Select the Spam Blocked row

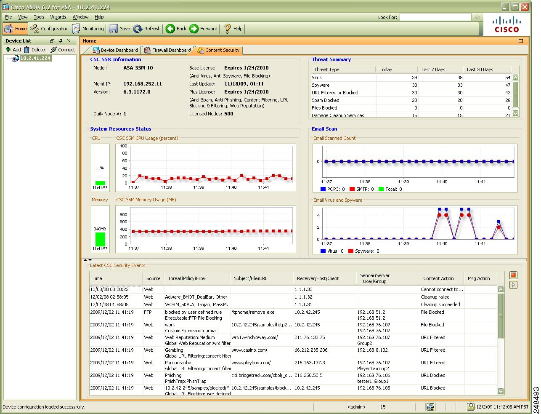[x=411, y=100]
